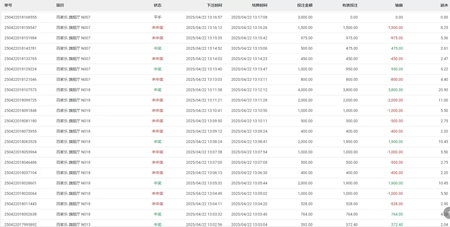Image resolution: width=450 pixels, height=227 pixels.
Task: Click order number 250422018159547
Action: (x=20, y=28)
